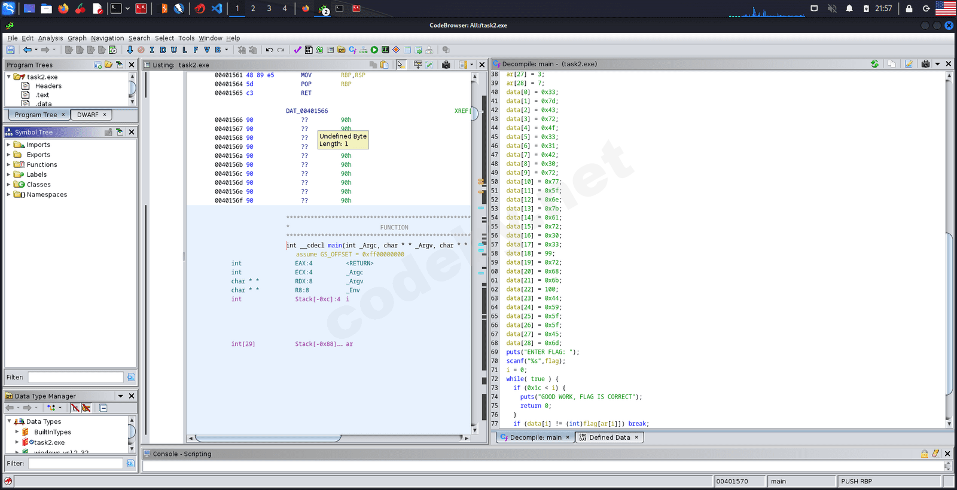The width and height of the screenshot is (957, 490).
Task: Take snapshot of Decompile panel with camera icon
Action: [925, 64]
